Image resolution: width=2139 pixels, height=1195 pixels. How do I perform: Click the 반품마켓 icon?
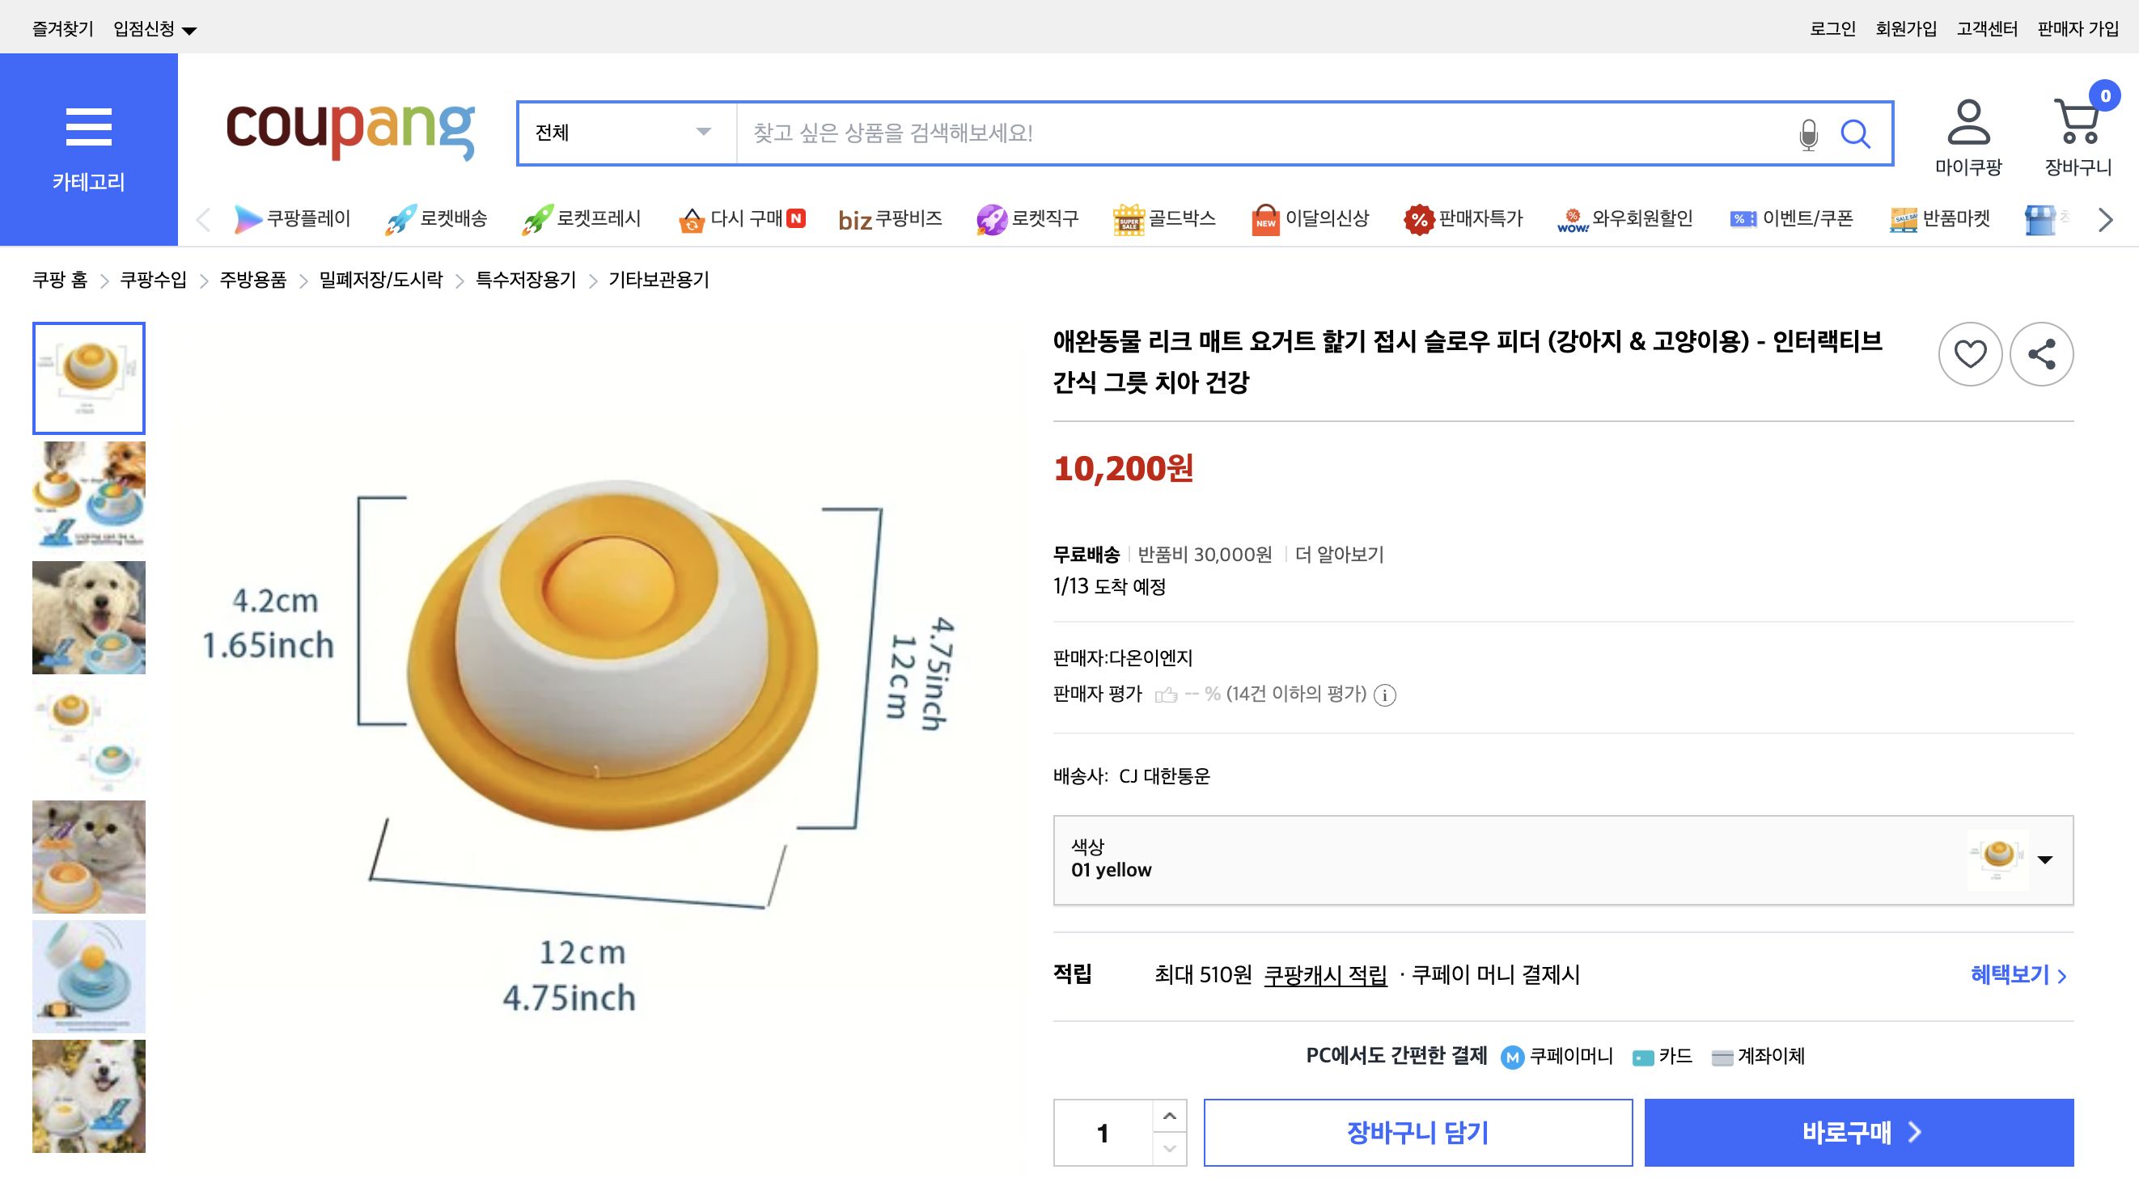tap(1907, 218)
